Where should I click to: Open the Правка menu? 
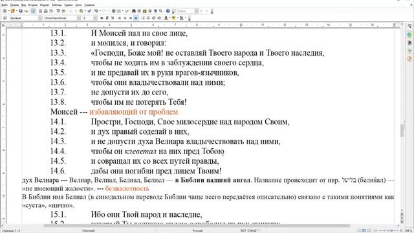[14, 5]
